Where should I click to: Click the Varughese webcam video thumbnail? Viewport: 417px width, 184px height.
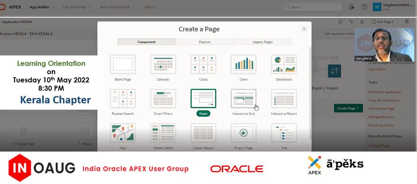coord(384,44)
